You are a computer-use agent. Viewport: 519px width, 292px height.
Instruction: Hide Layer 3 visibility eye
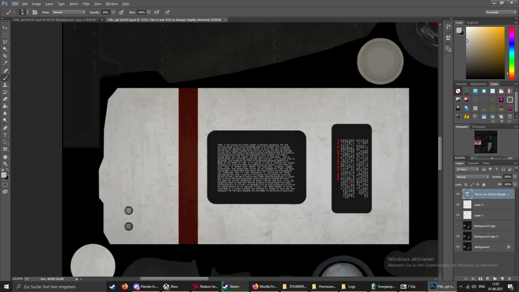pos(458,205)
